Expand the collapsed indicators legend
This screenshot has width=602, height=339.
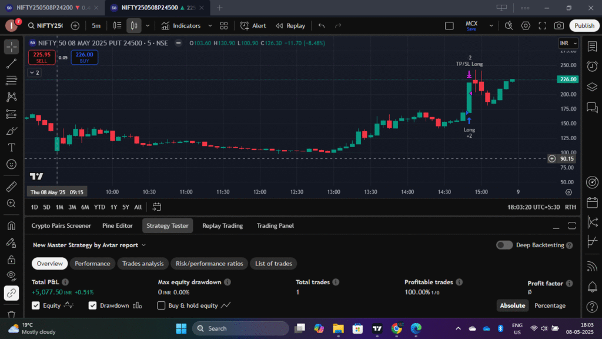[x=35, y=72]
